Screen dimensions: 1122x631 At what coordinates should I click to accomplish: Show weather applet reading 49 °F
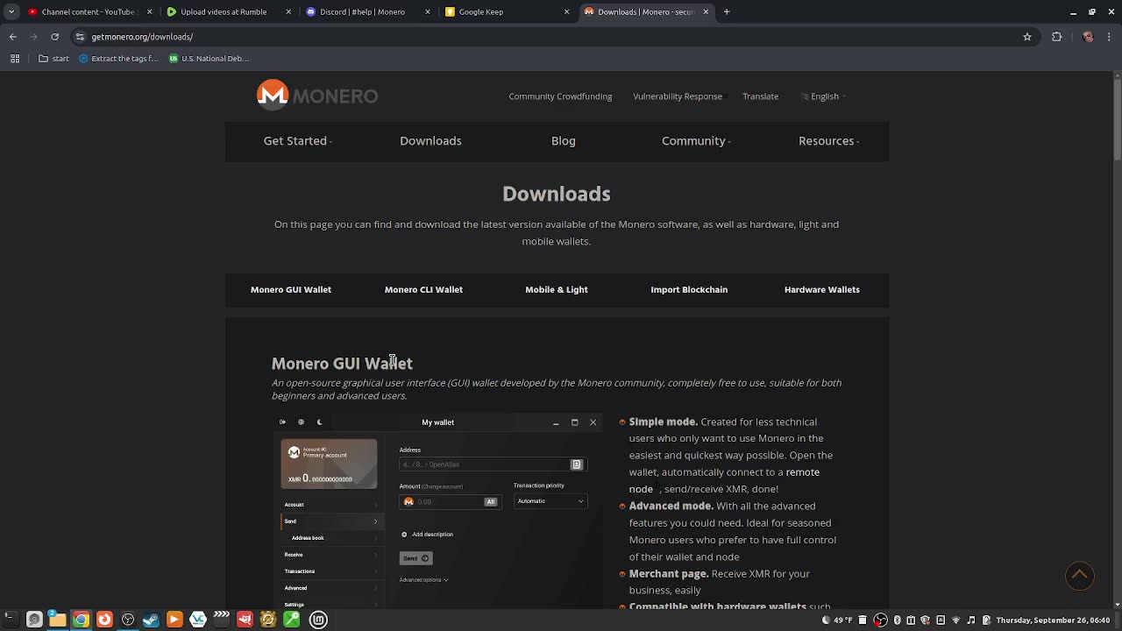point(837,620)
